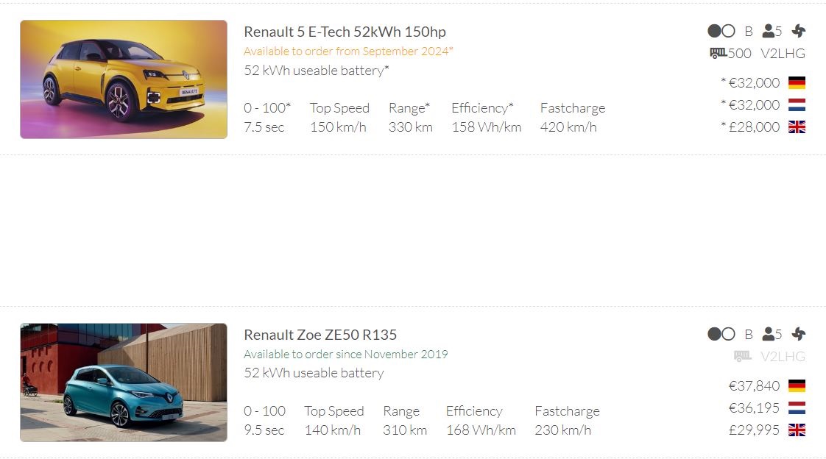Click the greyed-out Zoe towing icon

pyautogui.click(x=742, y=356)
